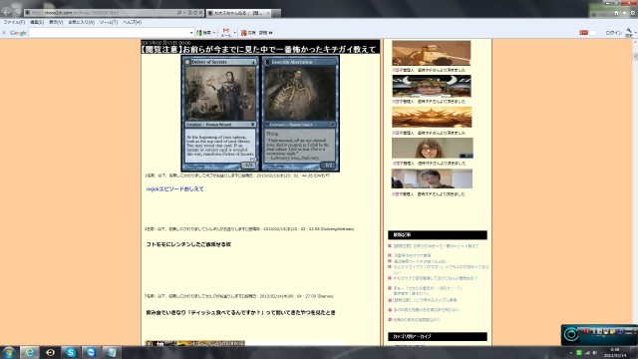The image size is (638, 359).
Task: Expand the Google search box dropdown arrow
Action: (x=191, y=33)
